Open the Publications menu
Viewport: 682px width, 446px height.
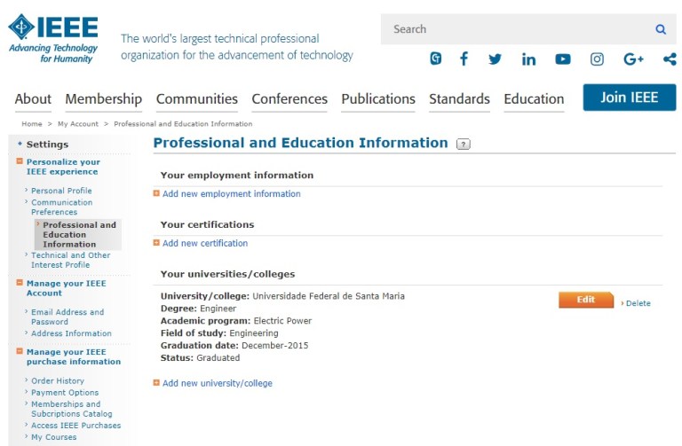[378, 99]
